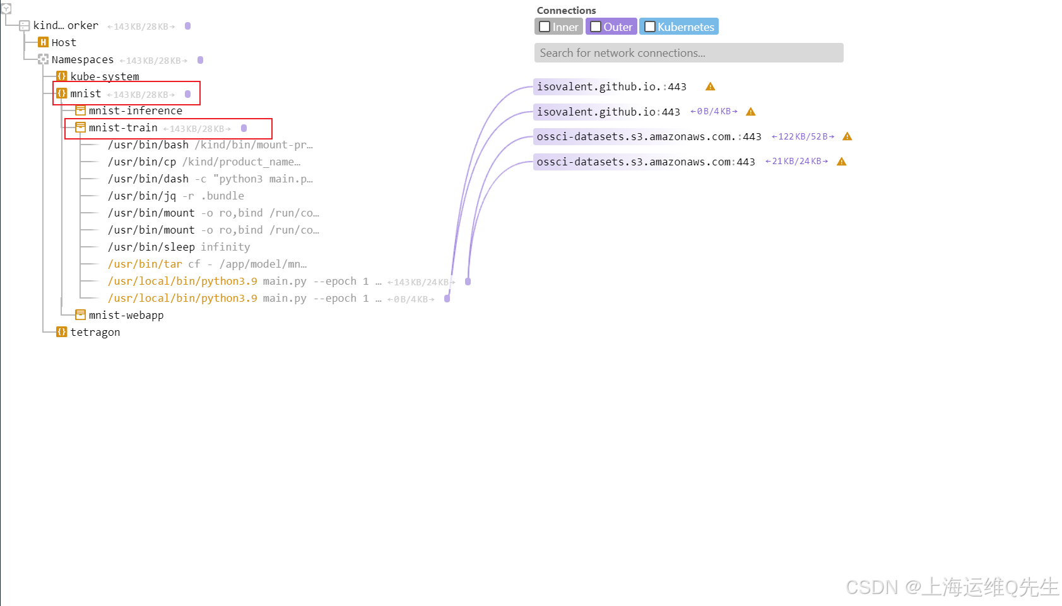
Task: Select the mnist namespace label
Action: point(86,93)
